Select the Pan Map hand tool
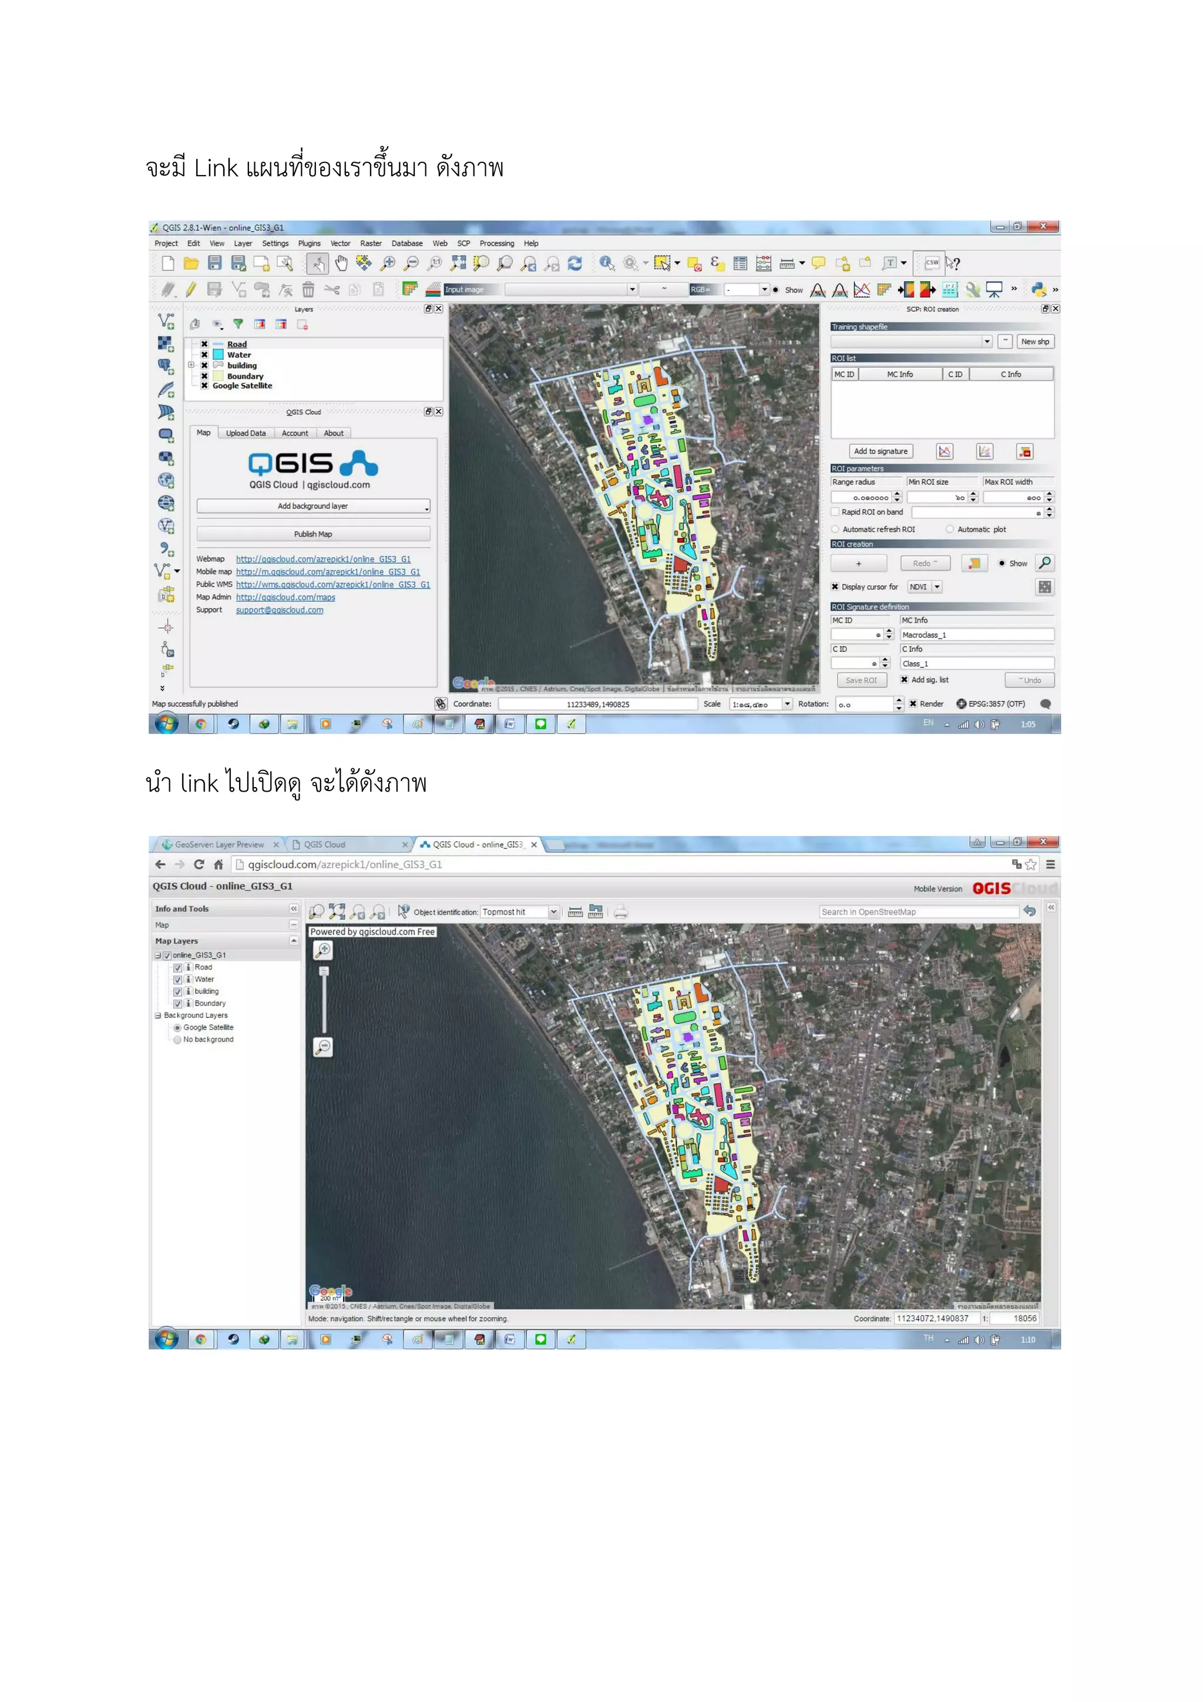Screen dimensions: 1203x1702 [x=341, y=263]
